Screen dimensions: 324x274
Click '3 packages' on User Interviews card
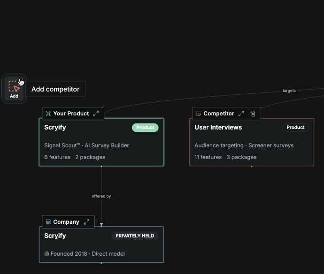click(x=241, y=157)
